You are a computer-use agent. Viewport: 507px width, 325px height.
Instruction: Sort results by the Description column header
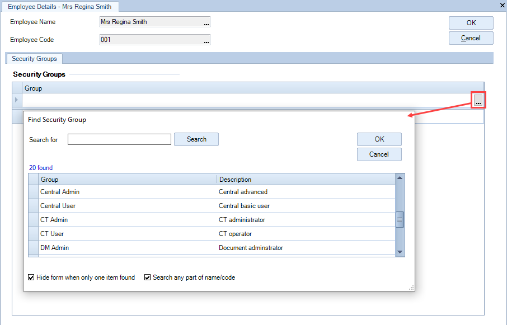[x=306, y=180]
